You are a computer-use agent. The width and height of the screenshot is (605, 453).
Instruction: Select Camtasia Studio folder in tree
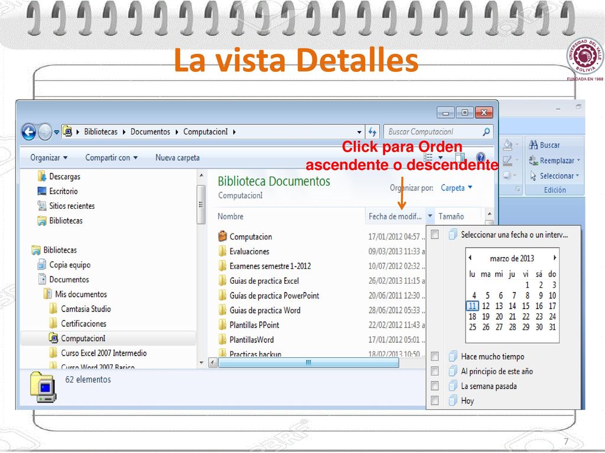[80, 309]
